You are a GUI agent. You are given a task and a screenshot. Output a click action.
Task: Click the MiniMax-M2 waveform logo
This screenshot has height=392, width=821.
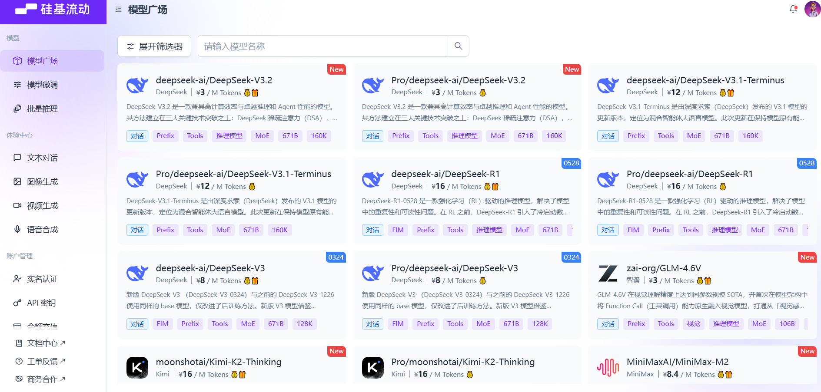tap(608, 368)
